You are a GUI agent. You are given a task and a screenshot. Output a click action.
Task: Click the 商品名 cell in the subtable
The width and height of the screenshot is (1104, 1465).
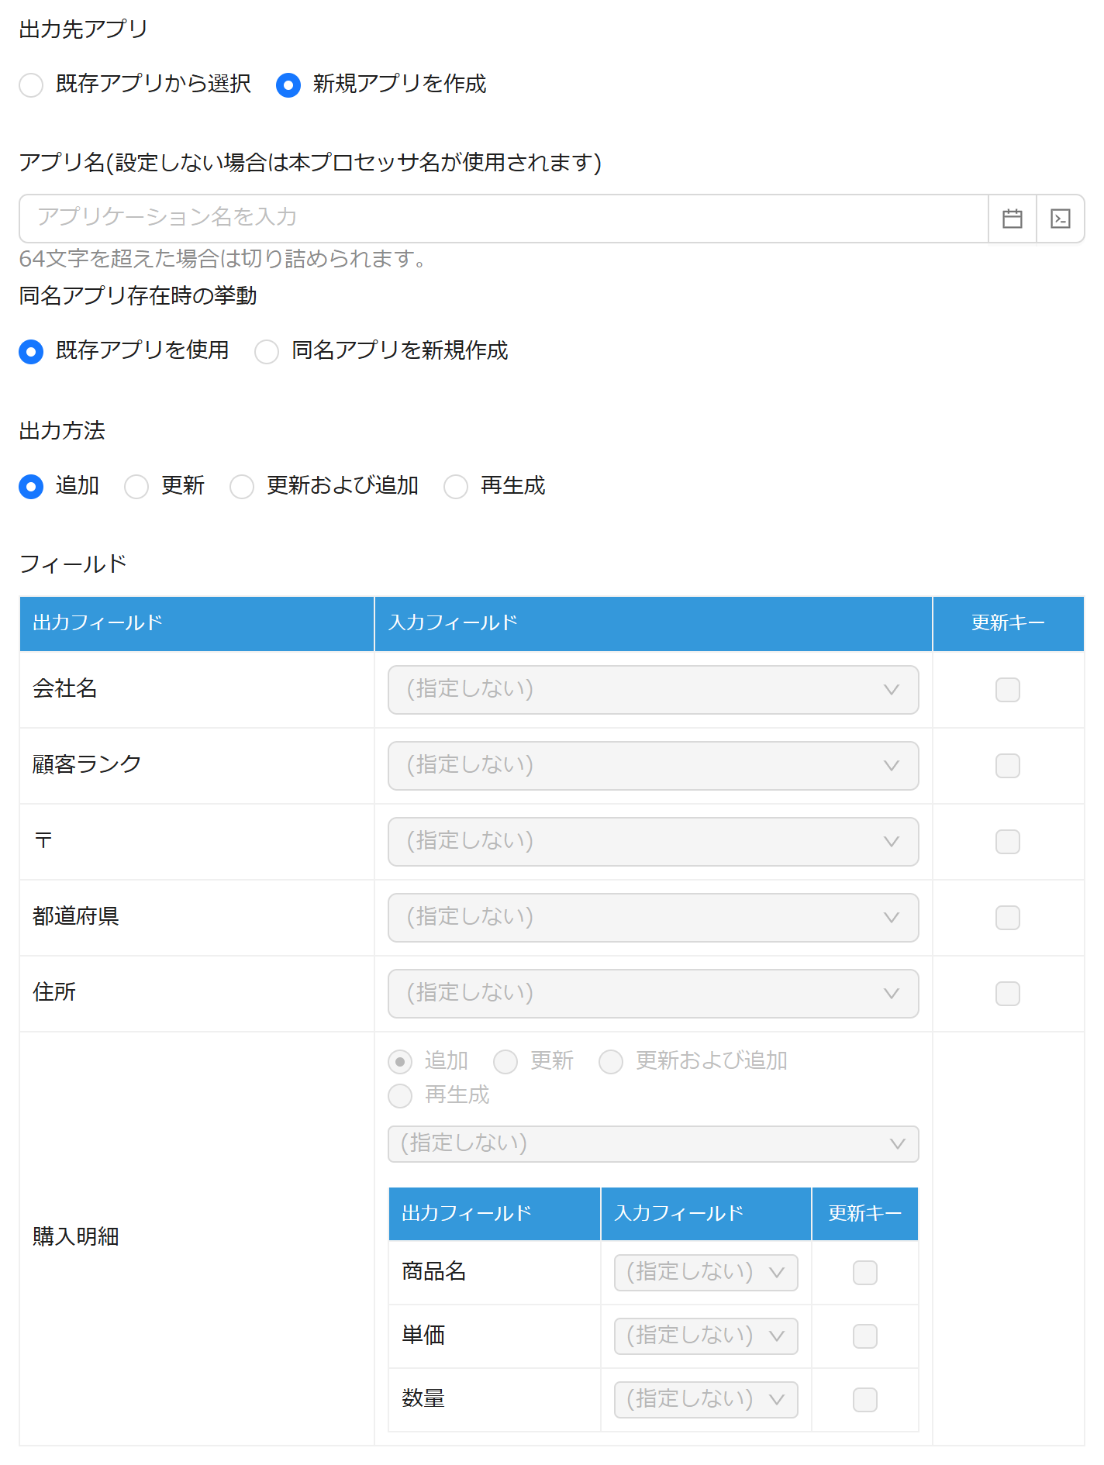[495, 1273]
